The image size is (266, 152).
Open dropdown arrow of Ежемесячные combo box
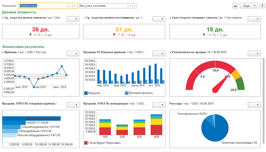click(x=70, y=6)
